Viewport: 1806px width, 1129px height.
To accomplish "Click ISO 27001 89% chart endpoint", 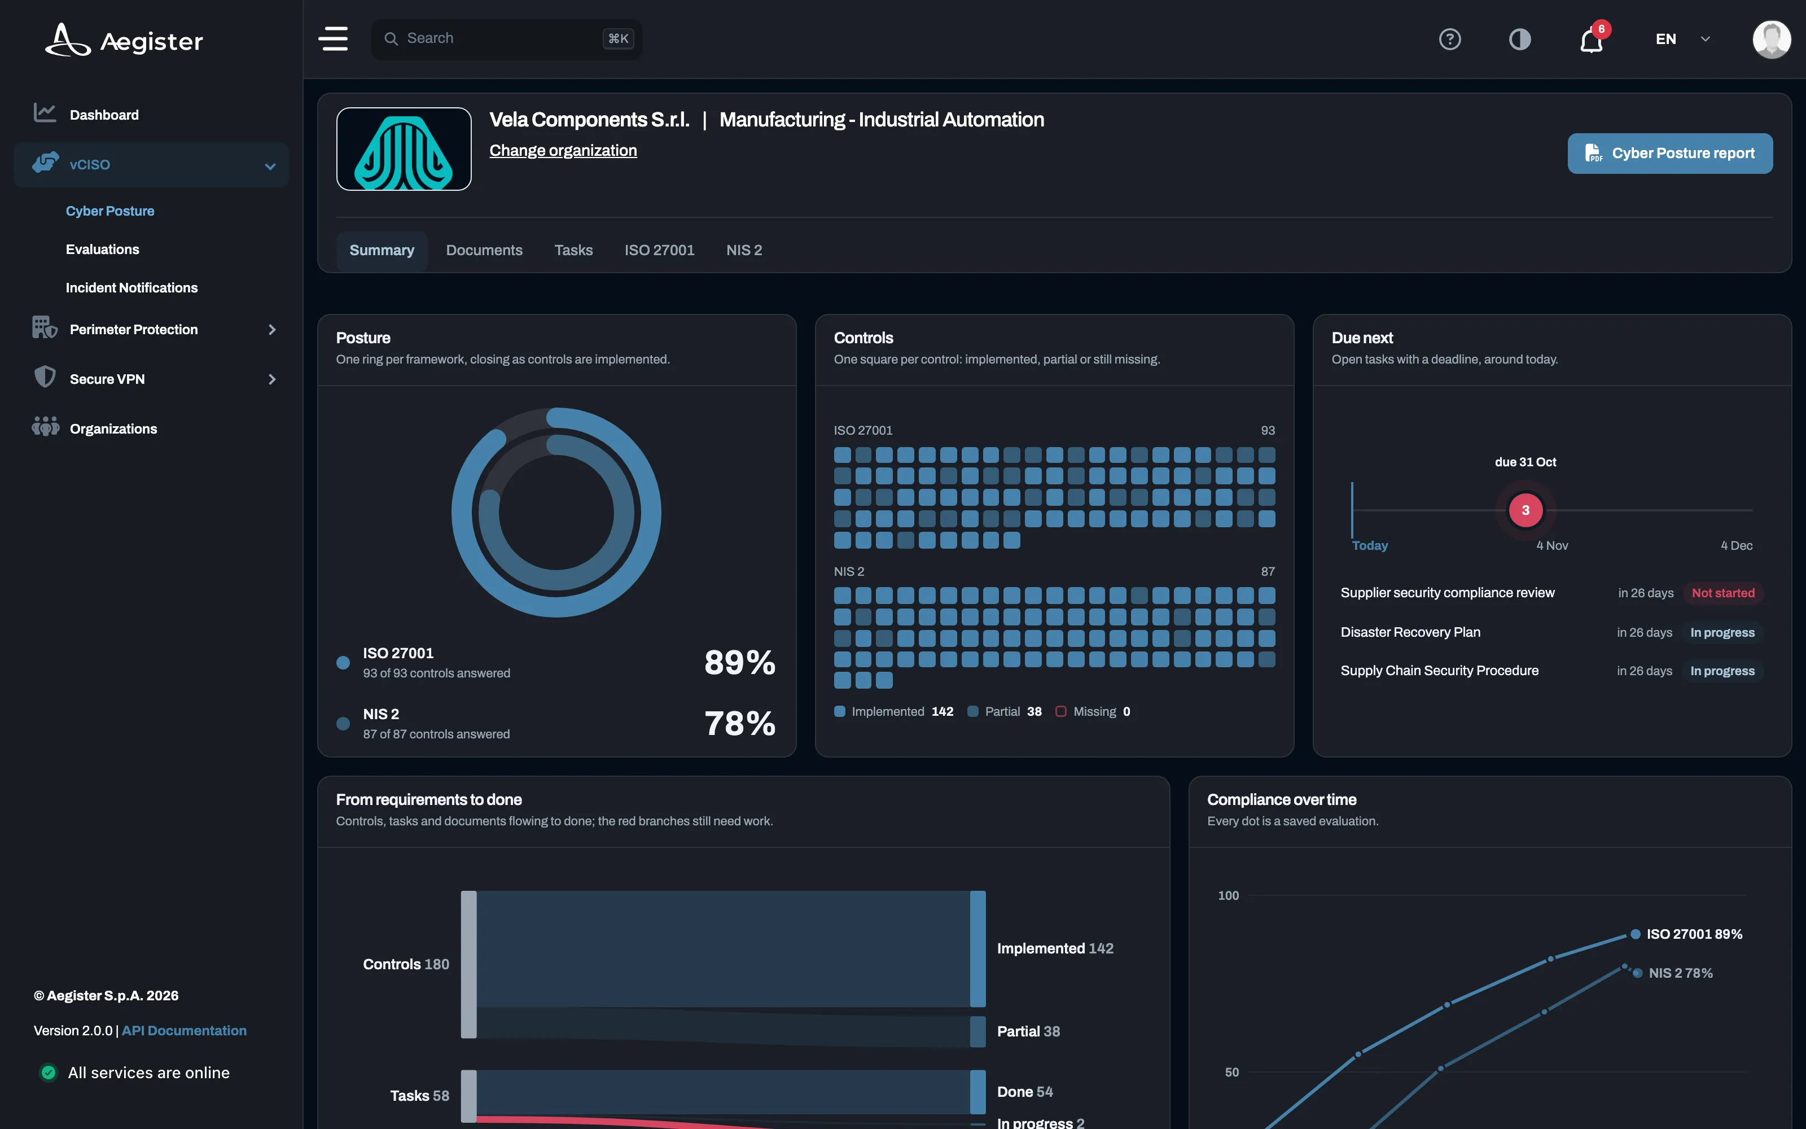I will coord(1635,934).
